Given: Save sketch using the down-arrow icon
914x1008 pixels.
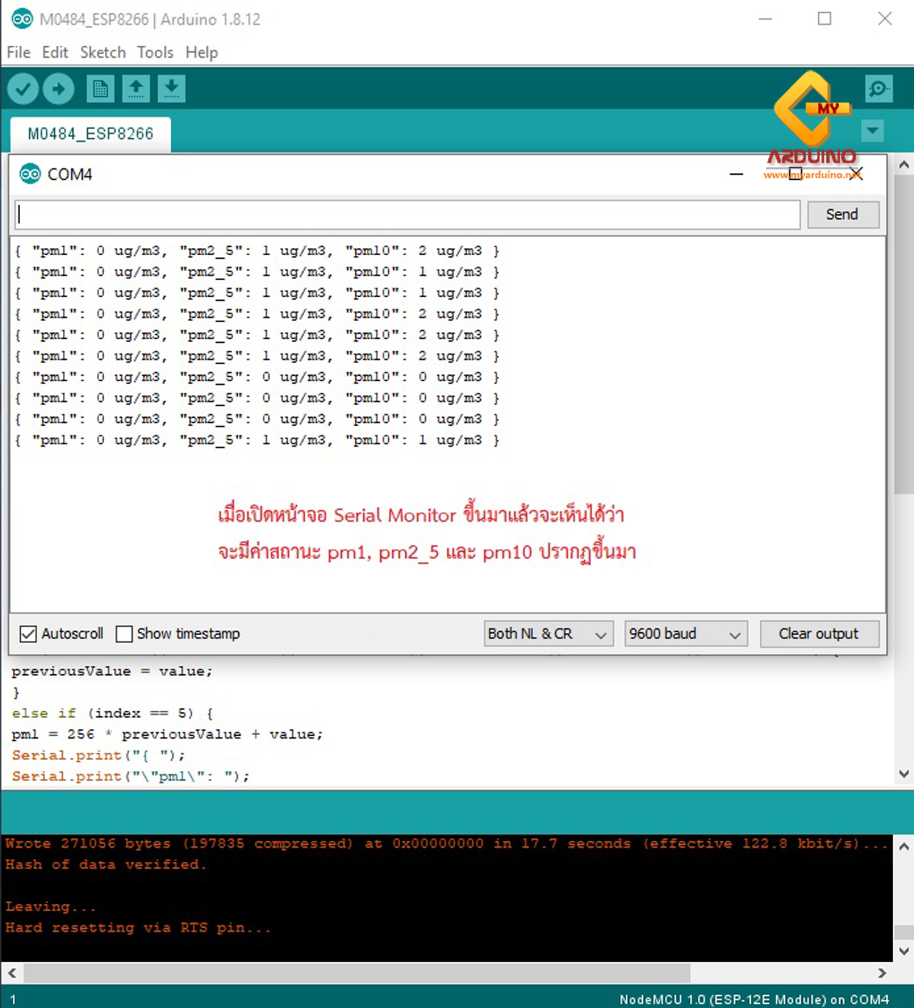Looking at the screenshot, I should 172,90.
